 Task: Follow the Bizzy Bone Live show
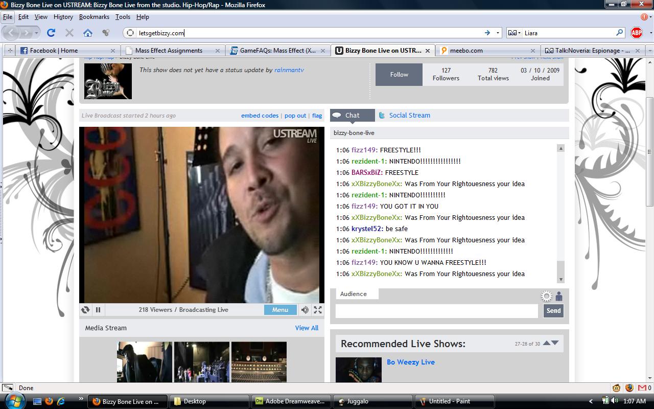[399, 75]
